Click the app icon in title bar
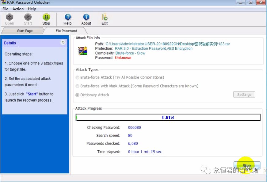Screen dimensions: 267x182 click(3, 2)
